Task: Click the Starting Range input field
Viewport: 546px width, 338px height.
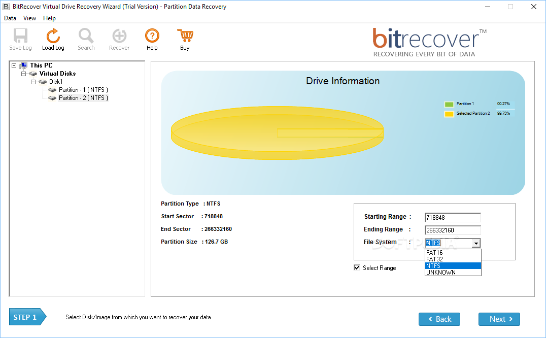Action: 453,218
